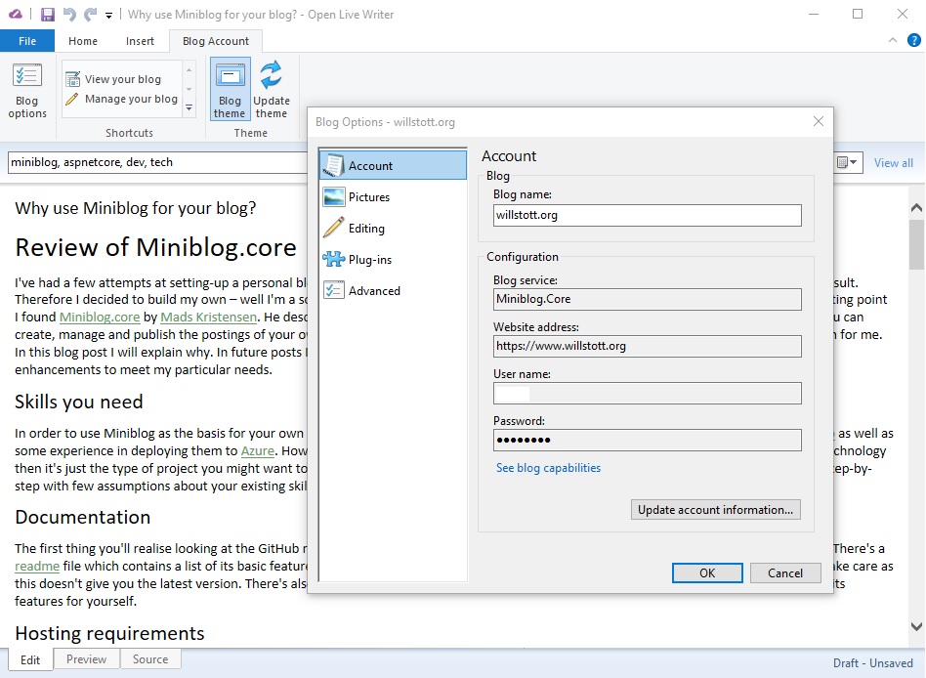
Task: Open Help via the question mark icon
Action: tap(912, 41)
